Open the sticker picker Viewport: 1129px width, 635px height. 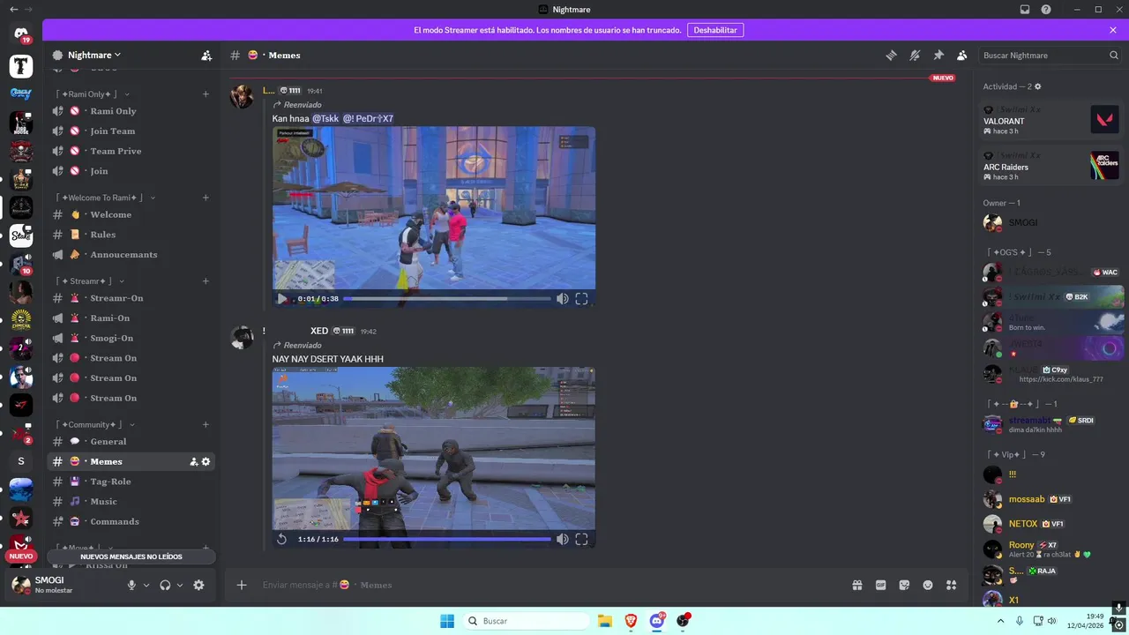pos(904,585)
